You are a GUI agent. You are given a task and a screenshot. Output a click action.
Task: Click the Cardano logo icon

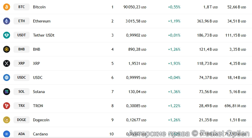pos(7,134)
